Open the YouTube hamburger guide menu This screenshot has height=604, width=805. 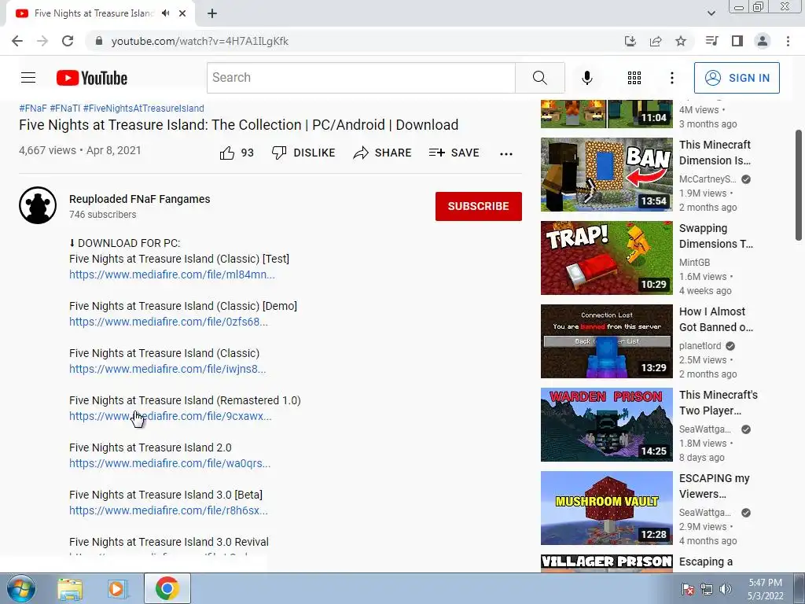pos(28,78)
